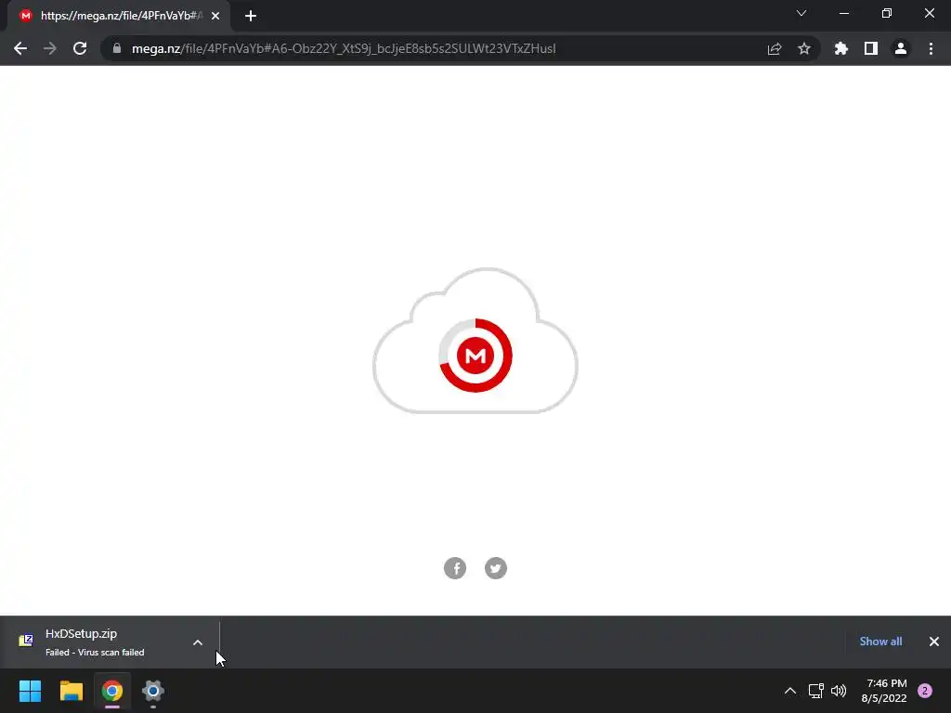Image resolution: width=951 pixels, height=713 pixels.
Task: Open the Extensions puzzle icon
Action: (840, 48)
